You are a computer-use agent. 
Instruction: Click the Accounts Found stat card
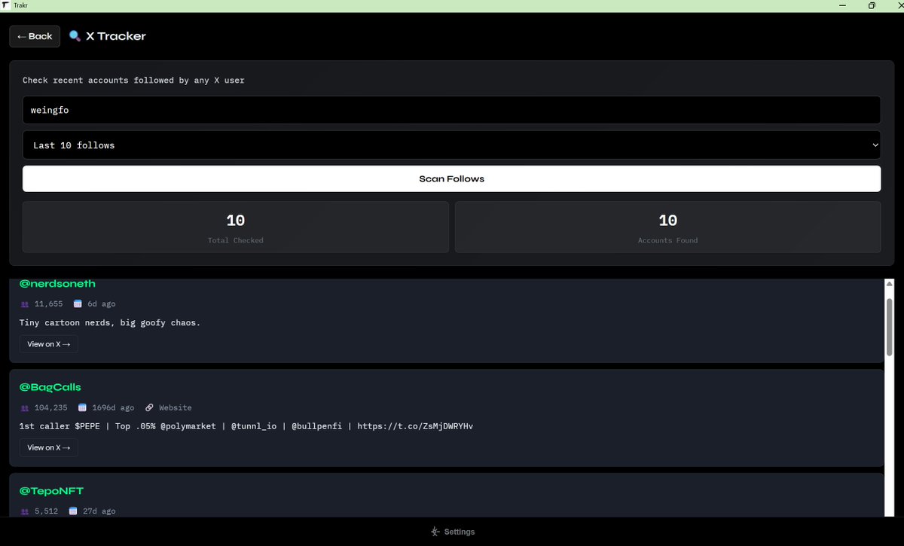point(667,227)
